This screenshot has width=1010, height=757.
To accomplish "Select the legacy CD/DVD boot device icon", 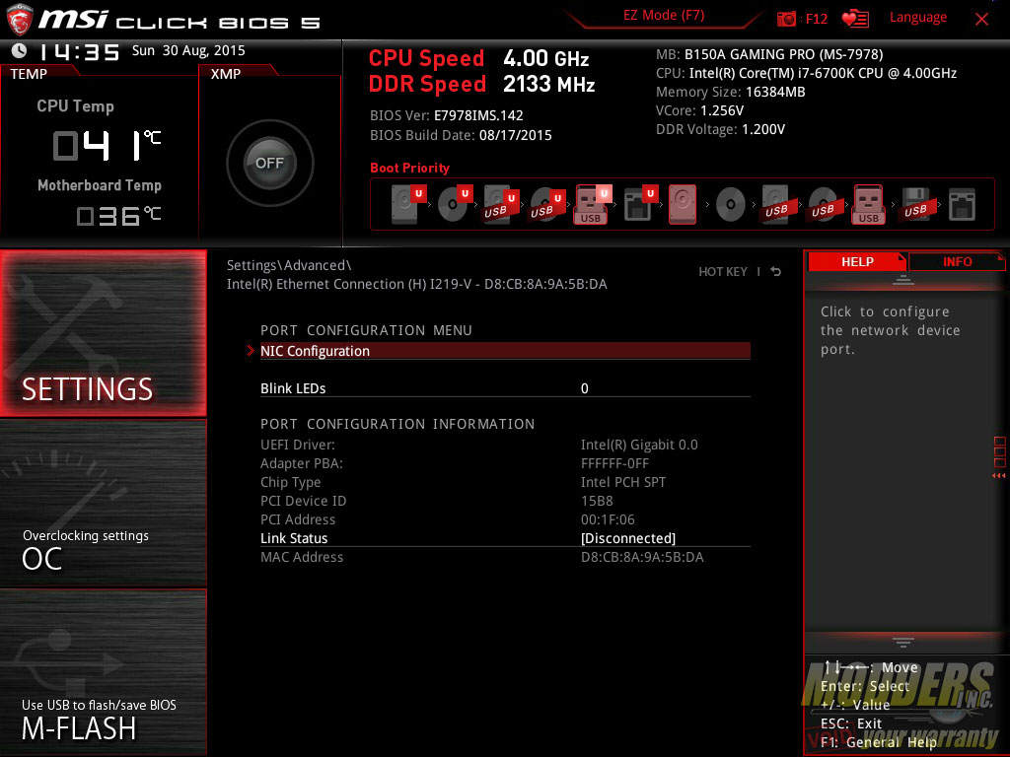I will pyautogui.click(x=731, y=205).
